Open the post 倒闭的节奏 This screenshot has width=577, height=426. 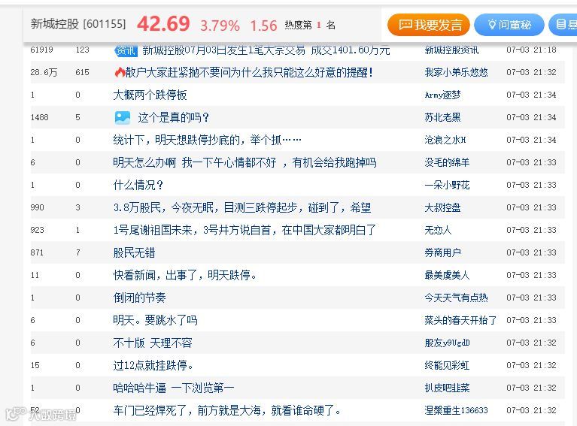point(139,298)
